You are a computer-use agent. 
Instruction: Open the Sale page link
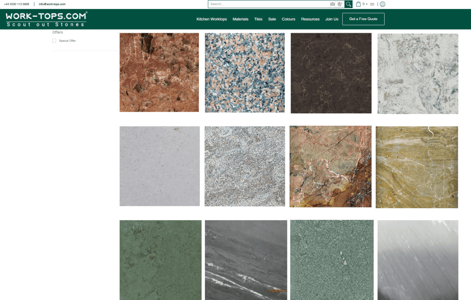272,19
